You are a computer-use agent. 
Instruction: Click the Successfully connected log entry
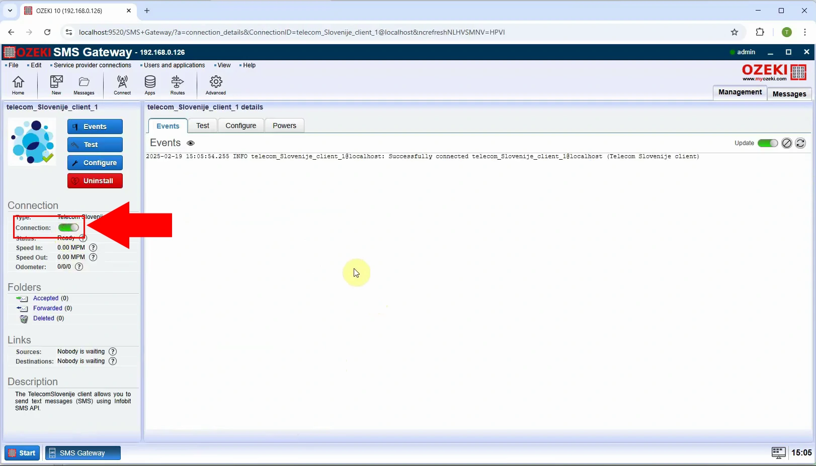point(423,157)
